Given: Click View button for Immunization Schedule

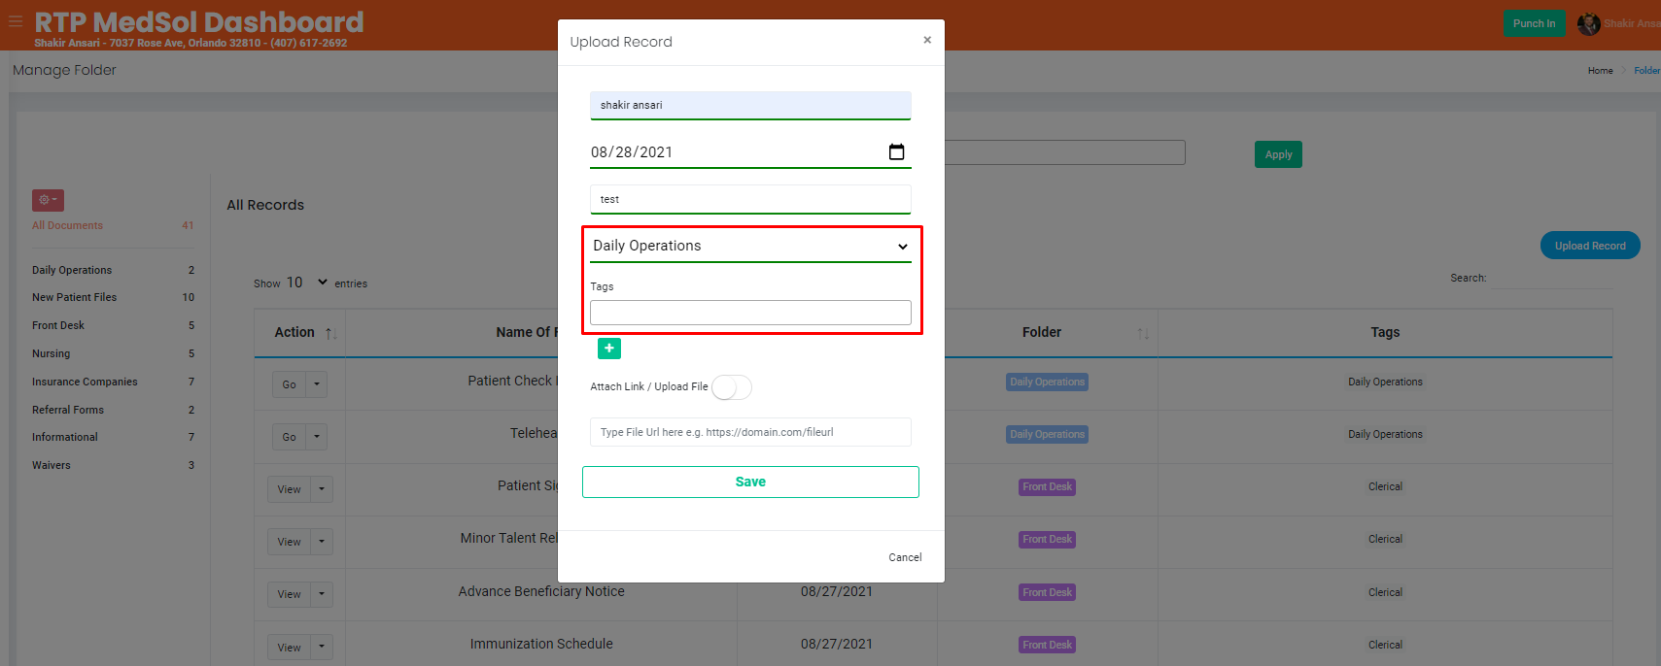Looking at the screenshot, I should [x=290, y=648].
